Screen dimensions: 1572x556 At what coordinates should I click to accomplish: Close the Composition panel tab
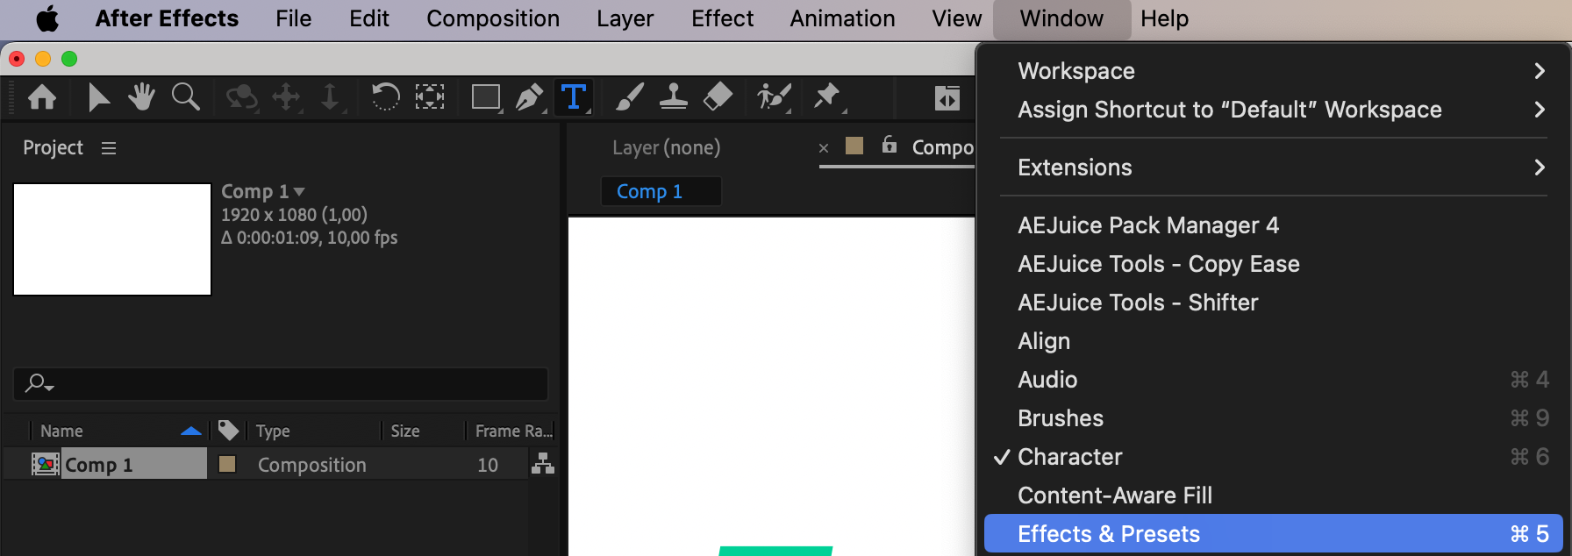tap(824, 148)
